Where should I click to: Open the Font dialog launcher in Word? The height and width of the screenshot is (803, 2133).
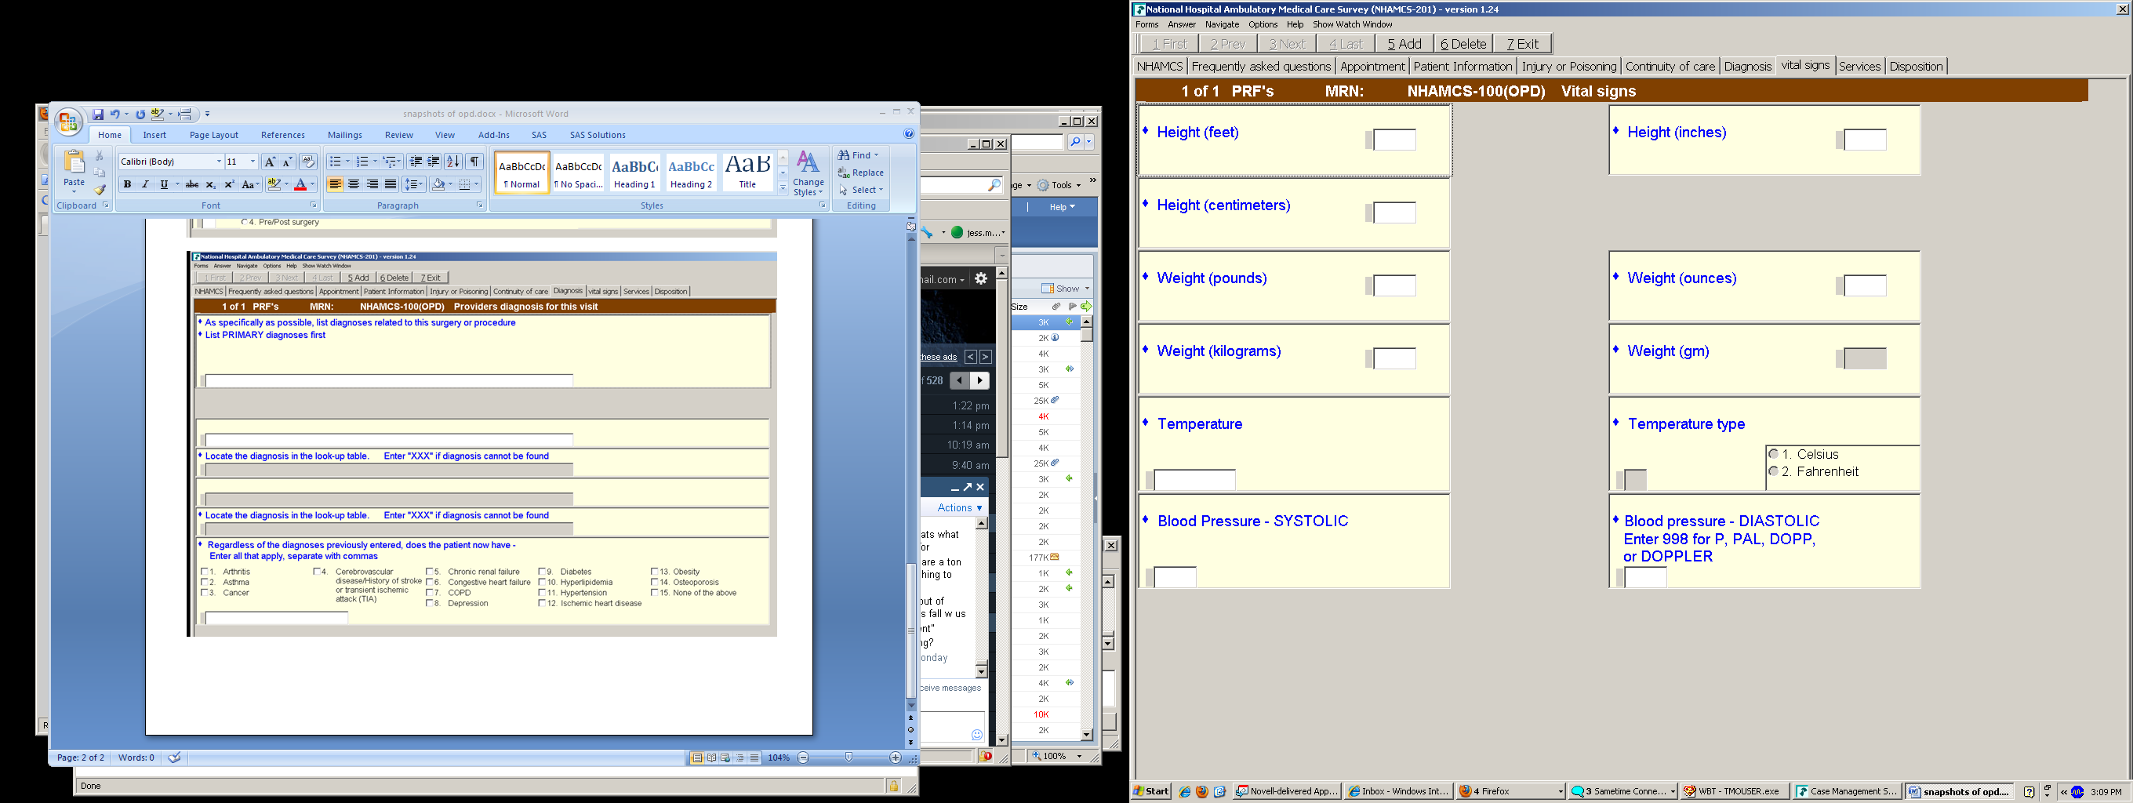pos(313,205)
